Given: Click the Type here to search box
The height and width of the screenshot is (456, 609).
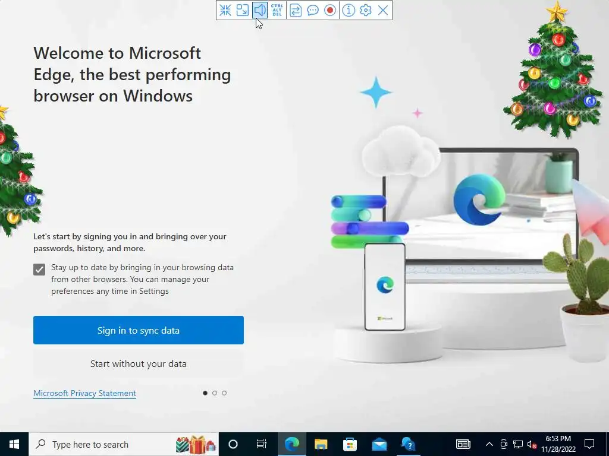Looking at the screenshot, I should pos(124,444).
